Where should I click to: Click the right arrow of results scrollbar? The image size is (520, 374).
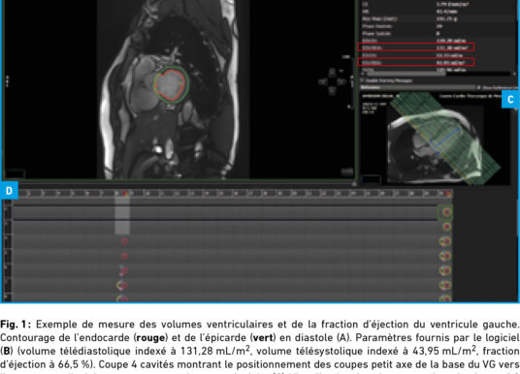pos(515,74)
